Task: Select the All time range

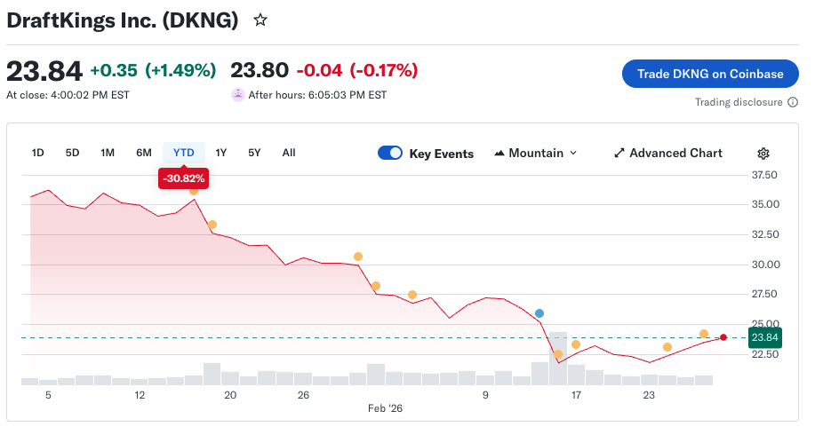Action: [x=289, y=153]
